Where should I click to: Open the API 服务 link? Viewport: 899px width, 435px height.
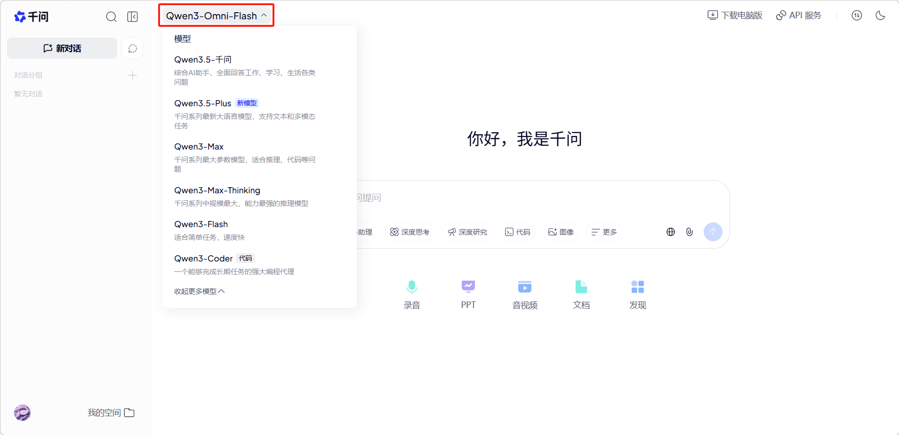799,16
